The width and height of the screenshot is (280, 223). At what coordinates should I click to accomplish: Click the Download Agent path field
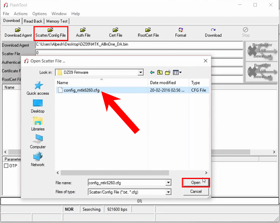[139, 44]
